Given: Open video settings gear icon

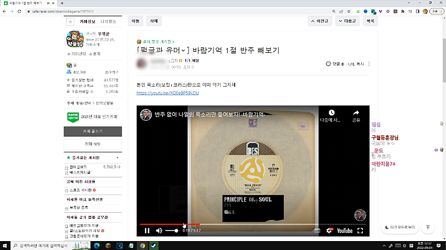Looking at the screenshot, I should pos(329,231).
